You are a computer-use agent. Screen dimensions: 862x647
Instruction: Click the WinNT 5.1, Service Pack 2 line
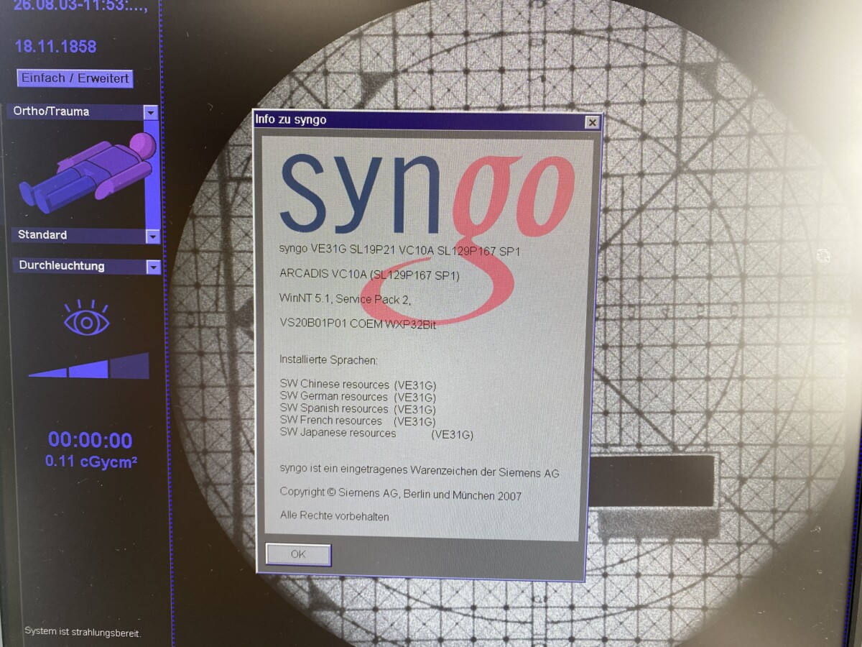click(346, 298)
